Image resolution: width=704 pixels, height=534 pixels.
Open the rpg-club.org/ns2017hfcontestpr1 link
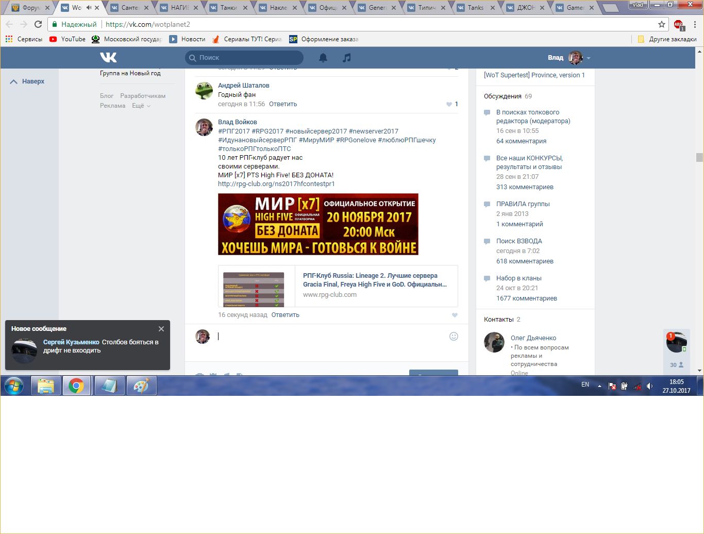[x=276, y=184]
